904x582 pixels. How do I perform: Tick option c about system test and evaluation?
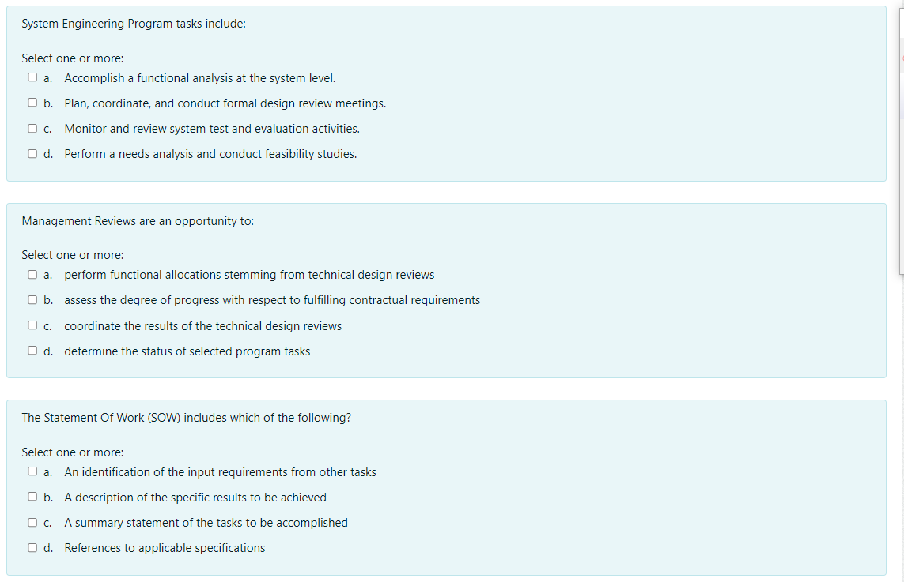tap(32, 127)
